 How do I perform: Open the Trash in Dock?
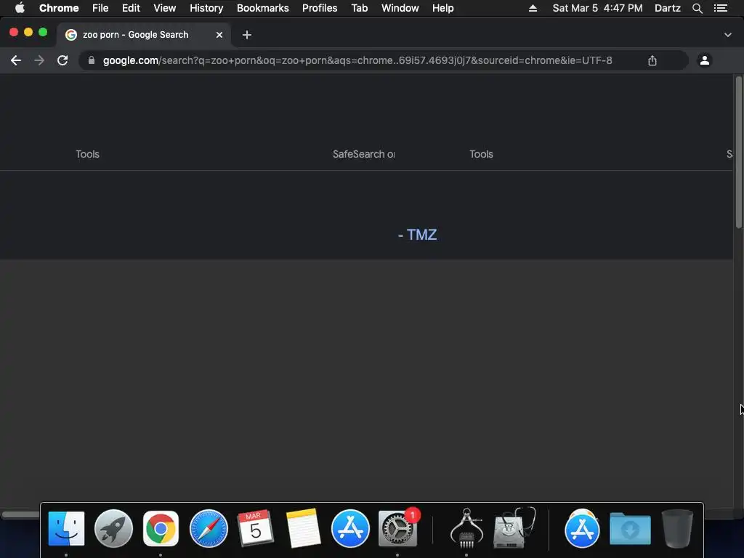(x=677, y=528)
